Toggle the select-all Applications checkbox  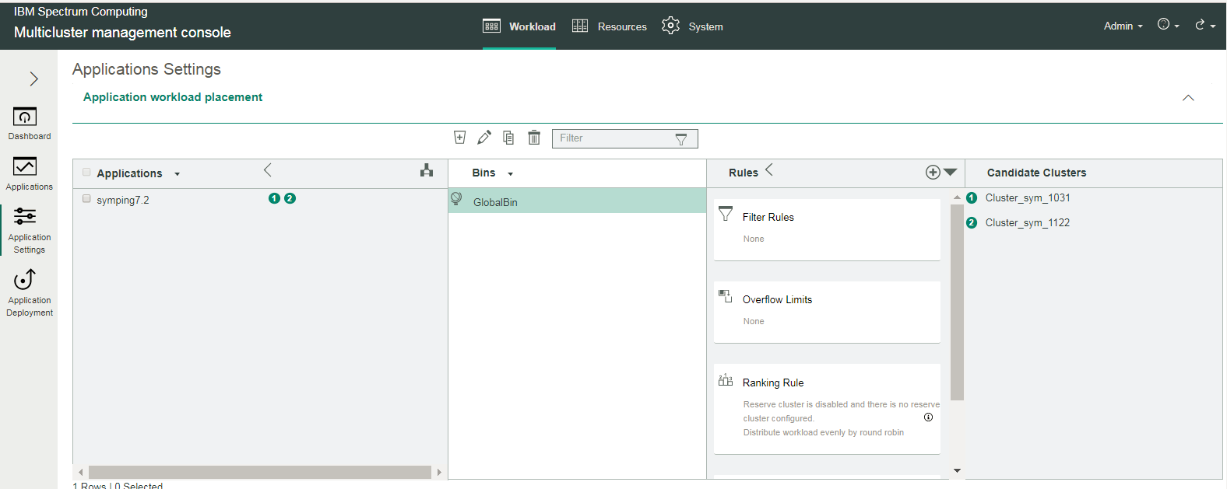[86, 173]
